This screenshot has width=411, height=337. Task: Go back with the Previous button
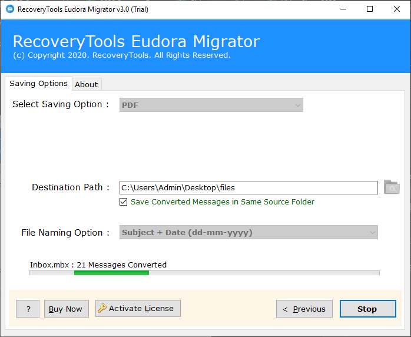(x=304, y=309)
